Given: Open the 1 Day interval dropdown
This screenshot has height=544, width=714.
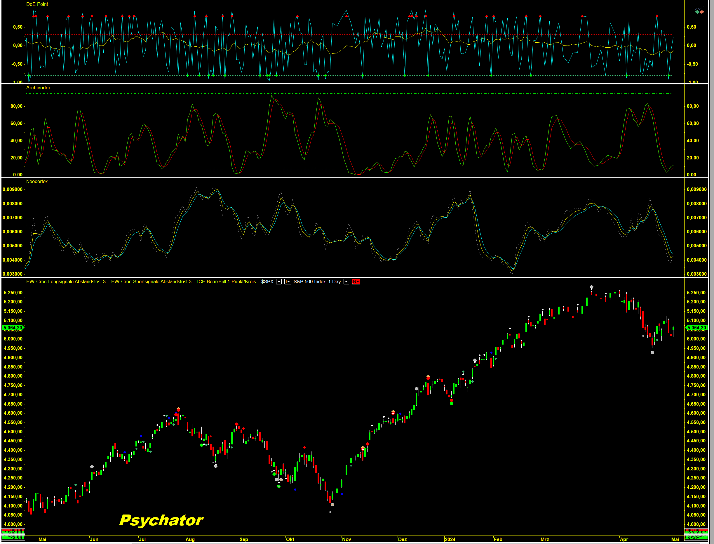Looking at the screenshot, I should pos(346,282).
